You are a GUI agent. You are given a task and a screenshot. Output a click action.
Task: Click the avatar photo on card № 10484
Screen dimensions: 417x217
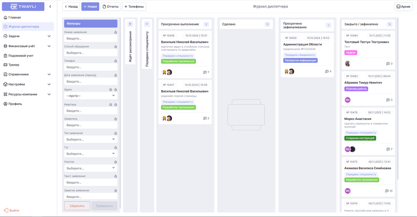click(x=347, y=64)
